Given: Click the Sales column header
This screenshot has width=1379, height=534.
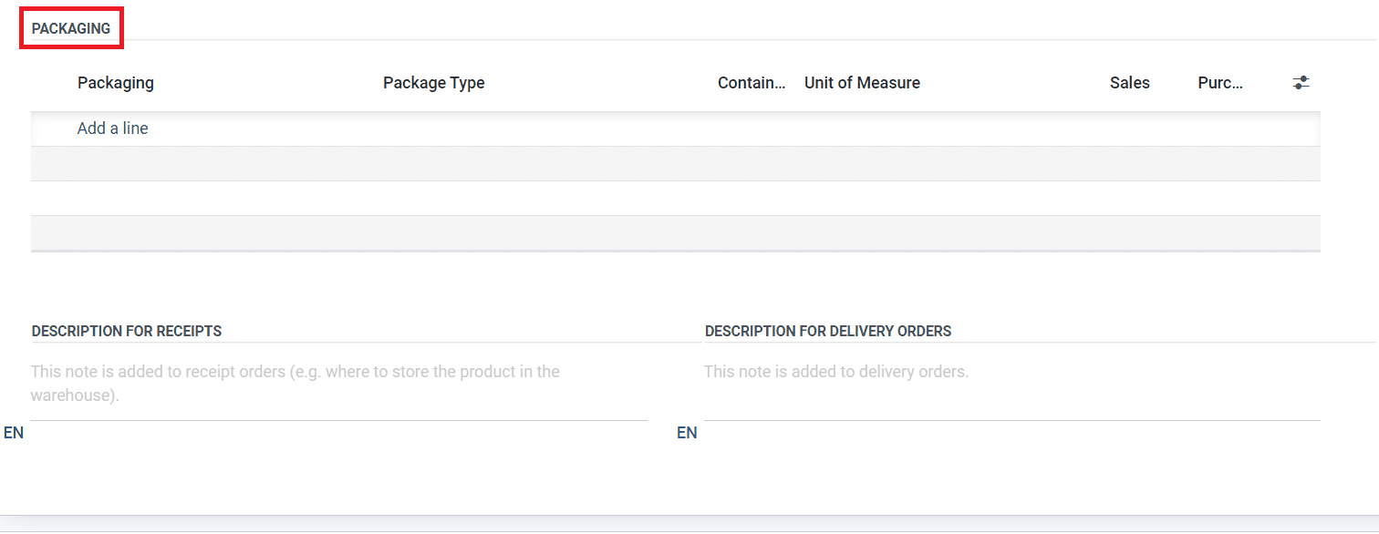Looking at the screenshot, I should point(1129,83).
